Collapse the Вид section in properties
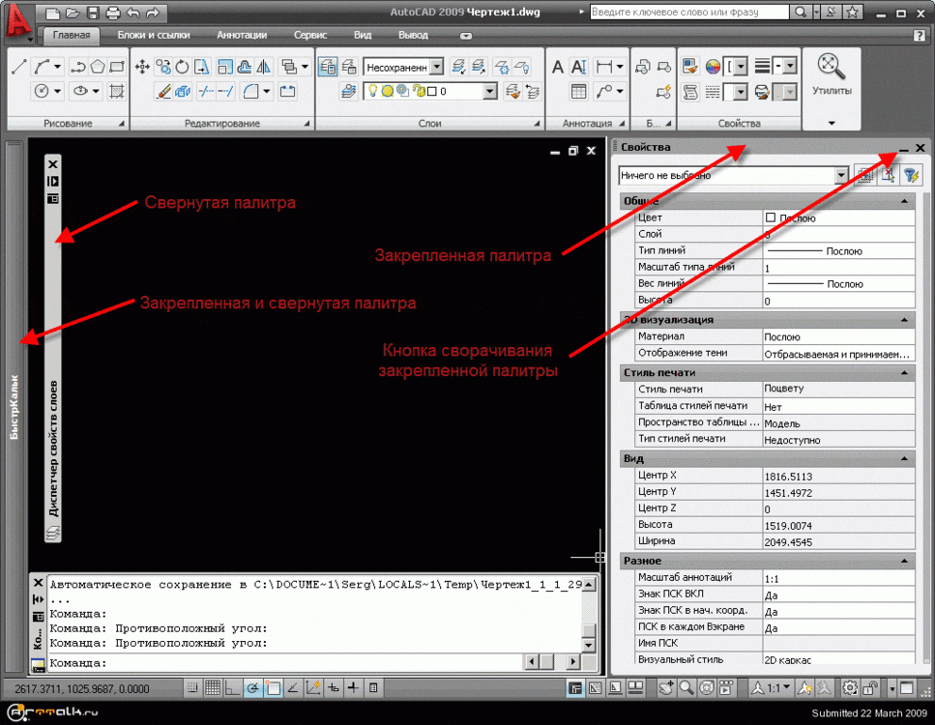This screenshot has width=935, height=725. click(904, 458)
